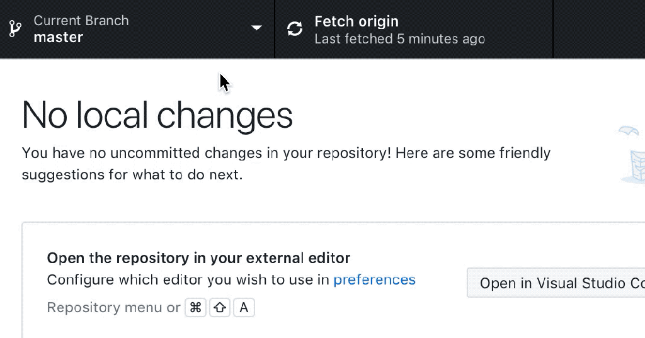The image size is (645, 338).
Task: Click the git branch icon
Action: pyautogui.click(x=15, y=29)
